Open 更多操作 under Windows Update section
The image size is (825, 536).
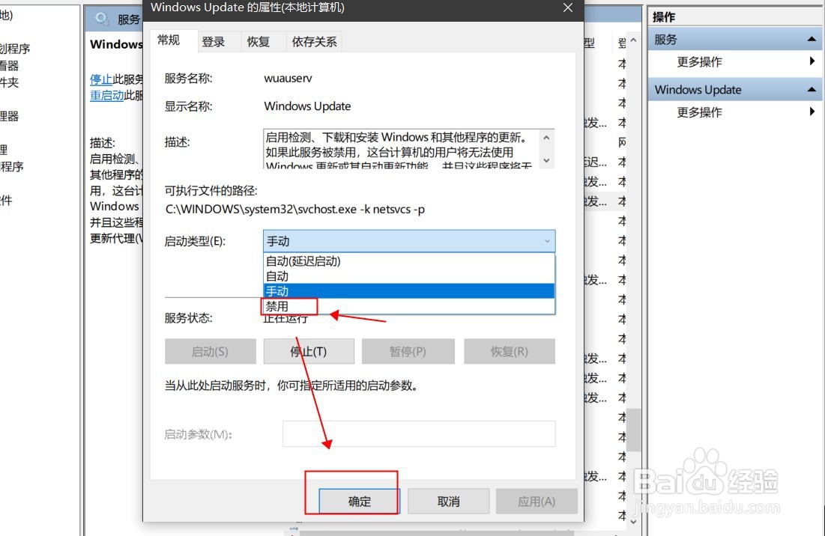point(699,112)
